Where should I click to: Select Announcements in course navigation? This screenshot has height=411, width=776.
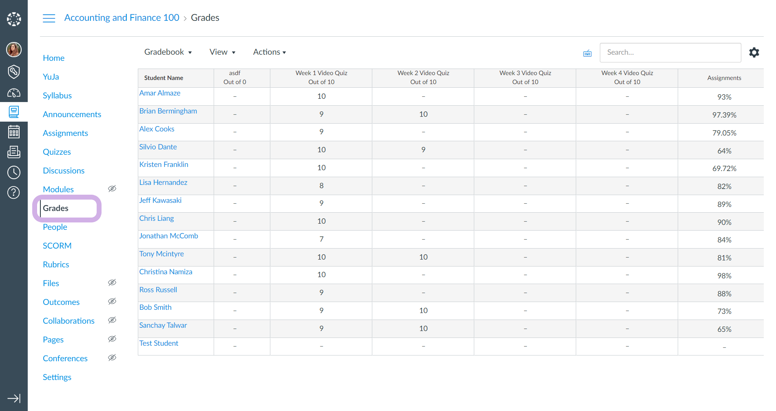pyautogui.click(x=72, y=114)
